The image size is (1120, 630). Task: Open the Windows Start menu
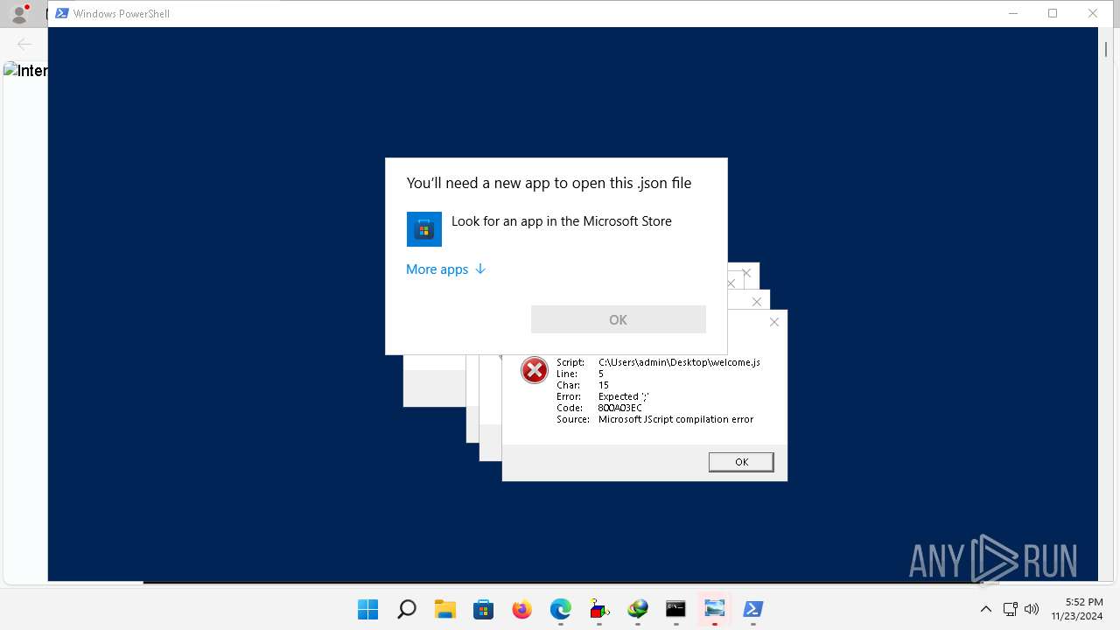[x=368, y=609]
